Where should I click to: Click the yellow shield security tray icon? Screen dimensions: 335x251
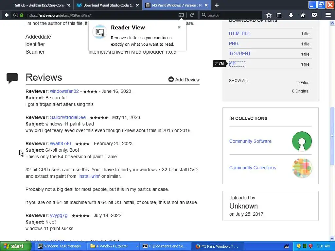tap(299, 246)
